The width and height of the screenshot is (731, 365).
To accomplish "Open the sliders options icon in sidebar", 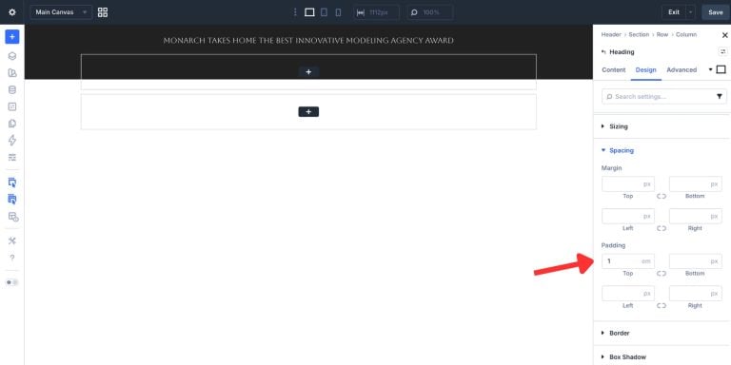I will (12, 158).
